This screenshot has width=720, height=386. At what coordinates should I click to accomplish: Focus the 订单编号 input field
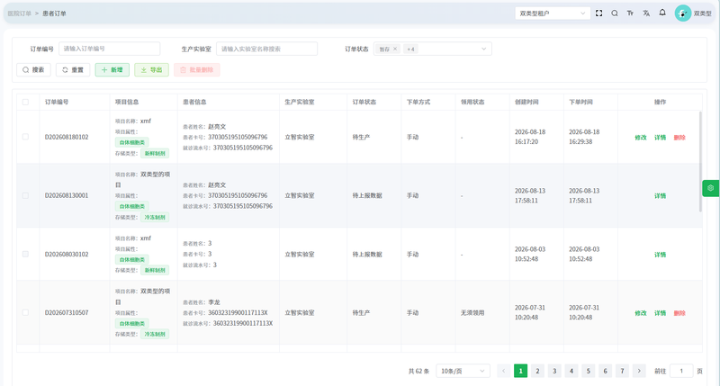pos(109,49)
